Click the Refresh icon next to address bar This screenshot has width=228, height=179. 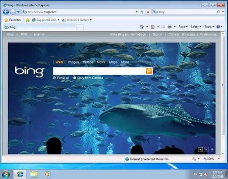tap(142, 12)
